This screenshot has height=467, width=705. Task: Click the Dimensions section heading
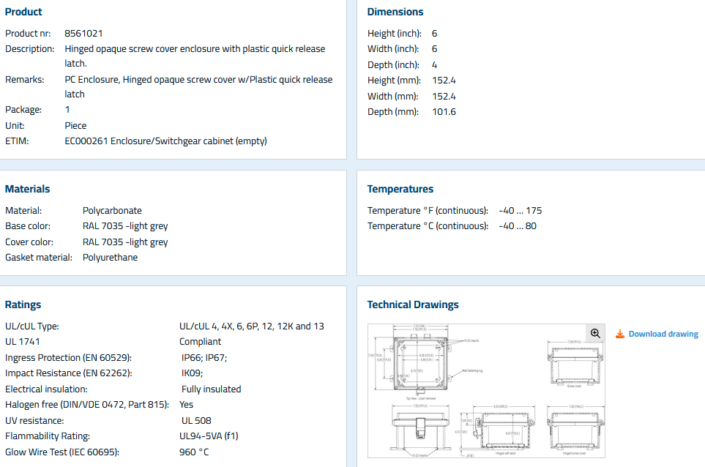[395, 12]
